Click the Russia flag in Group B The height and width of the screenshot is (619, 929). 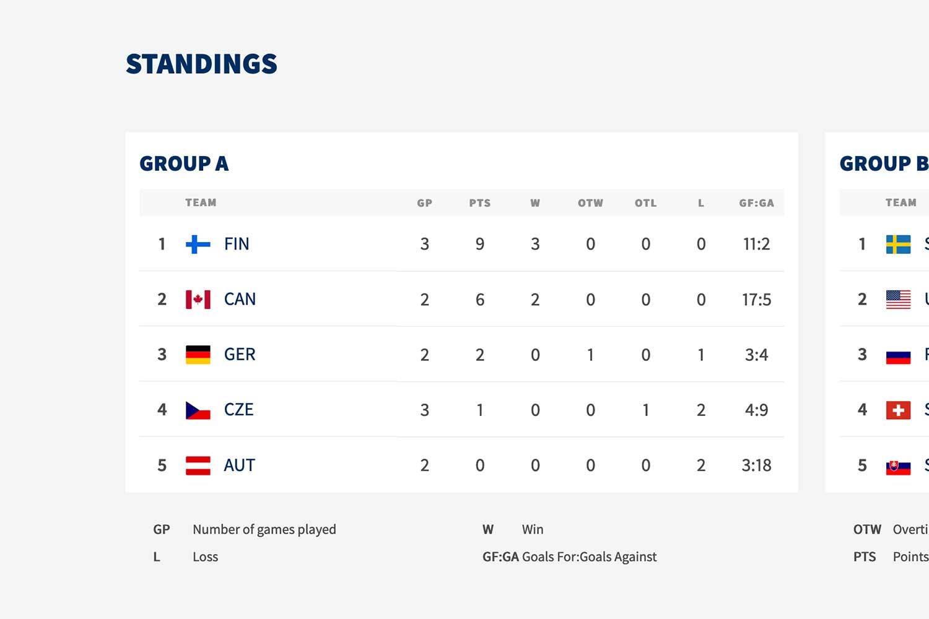(x=898, y=355)
